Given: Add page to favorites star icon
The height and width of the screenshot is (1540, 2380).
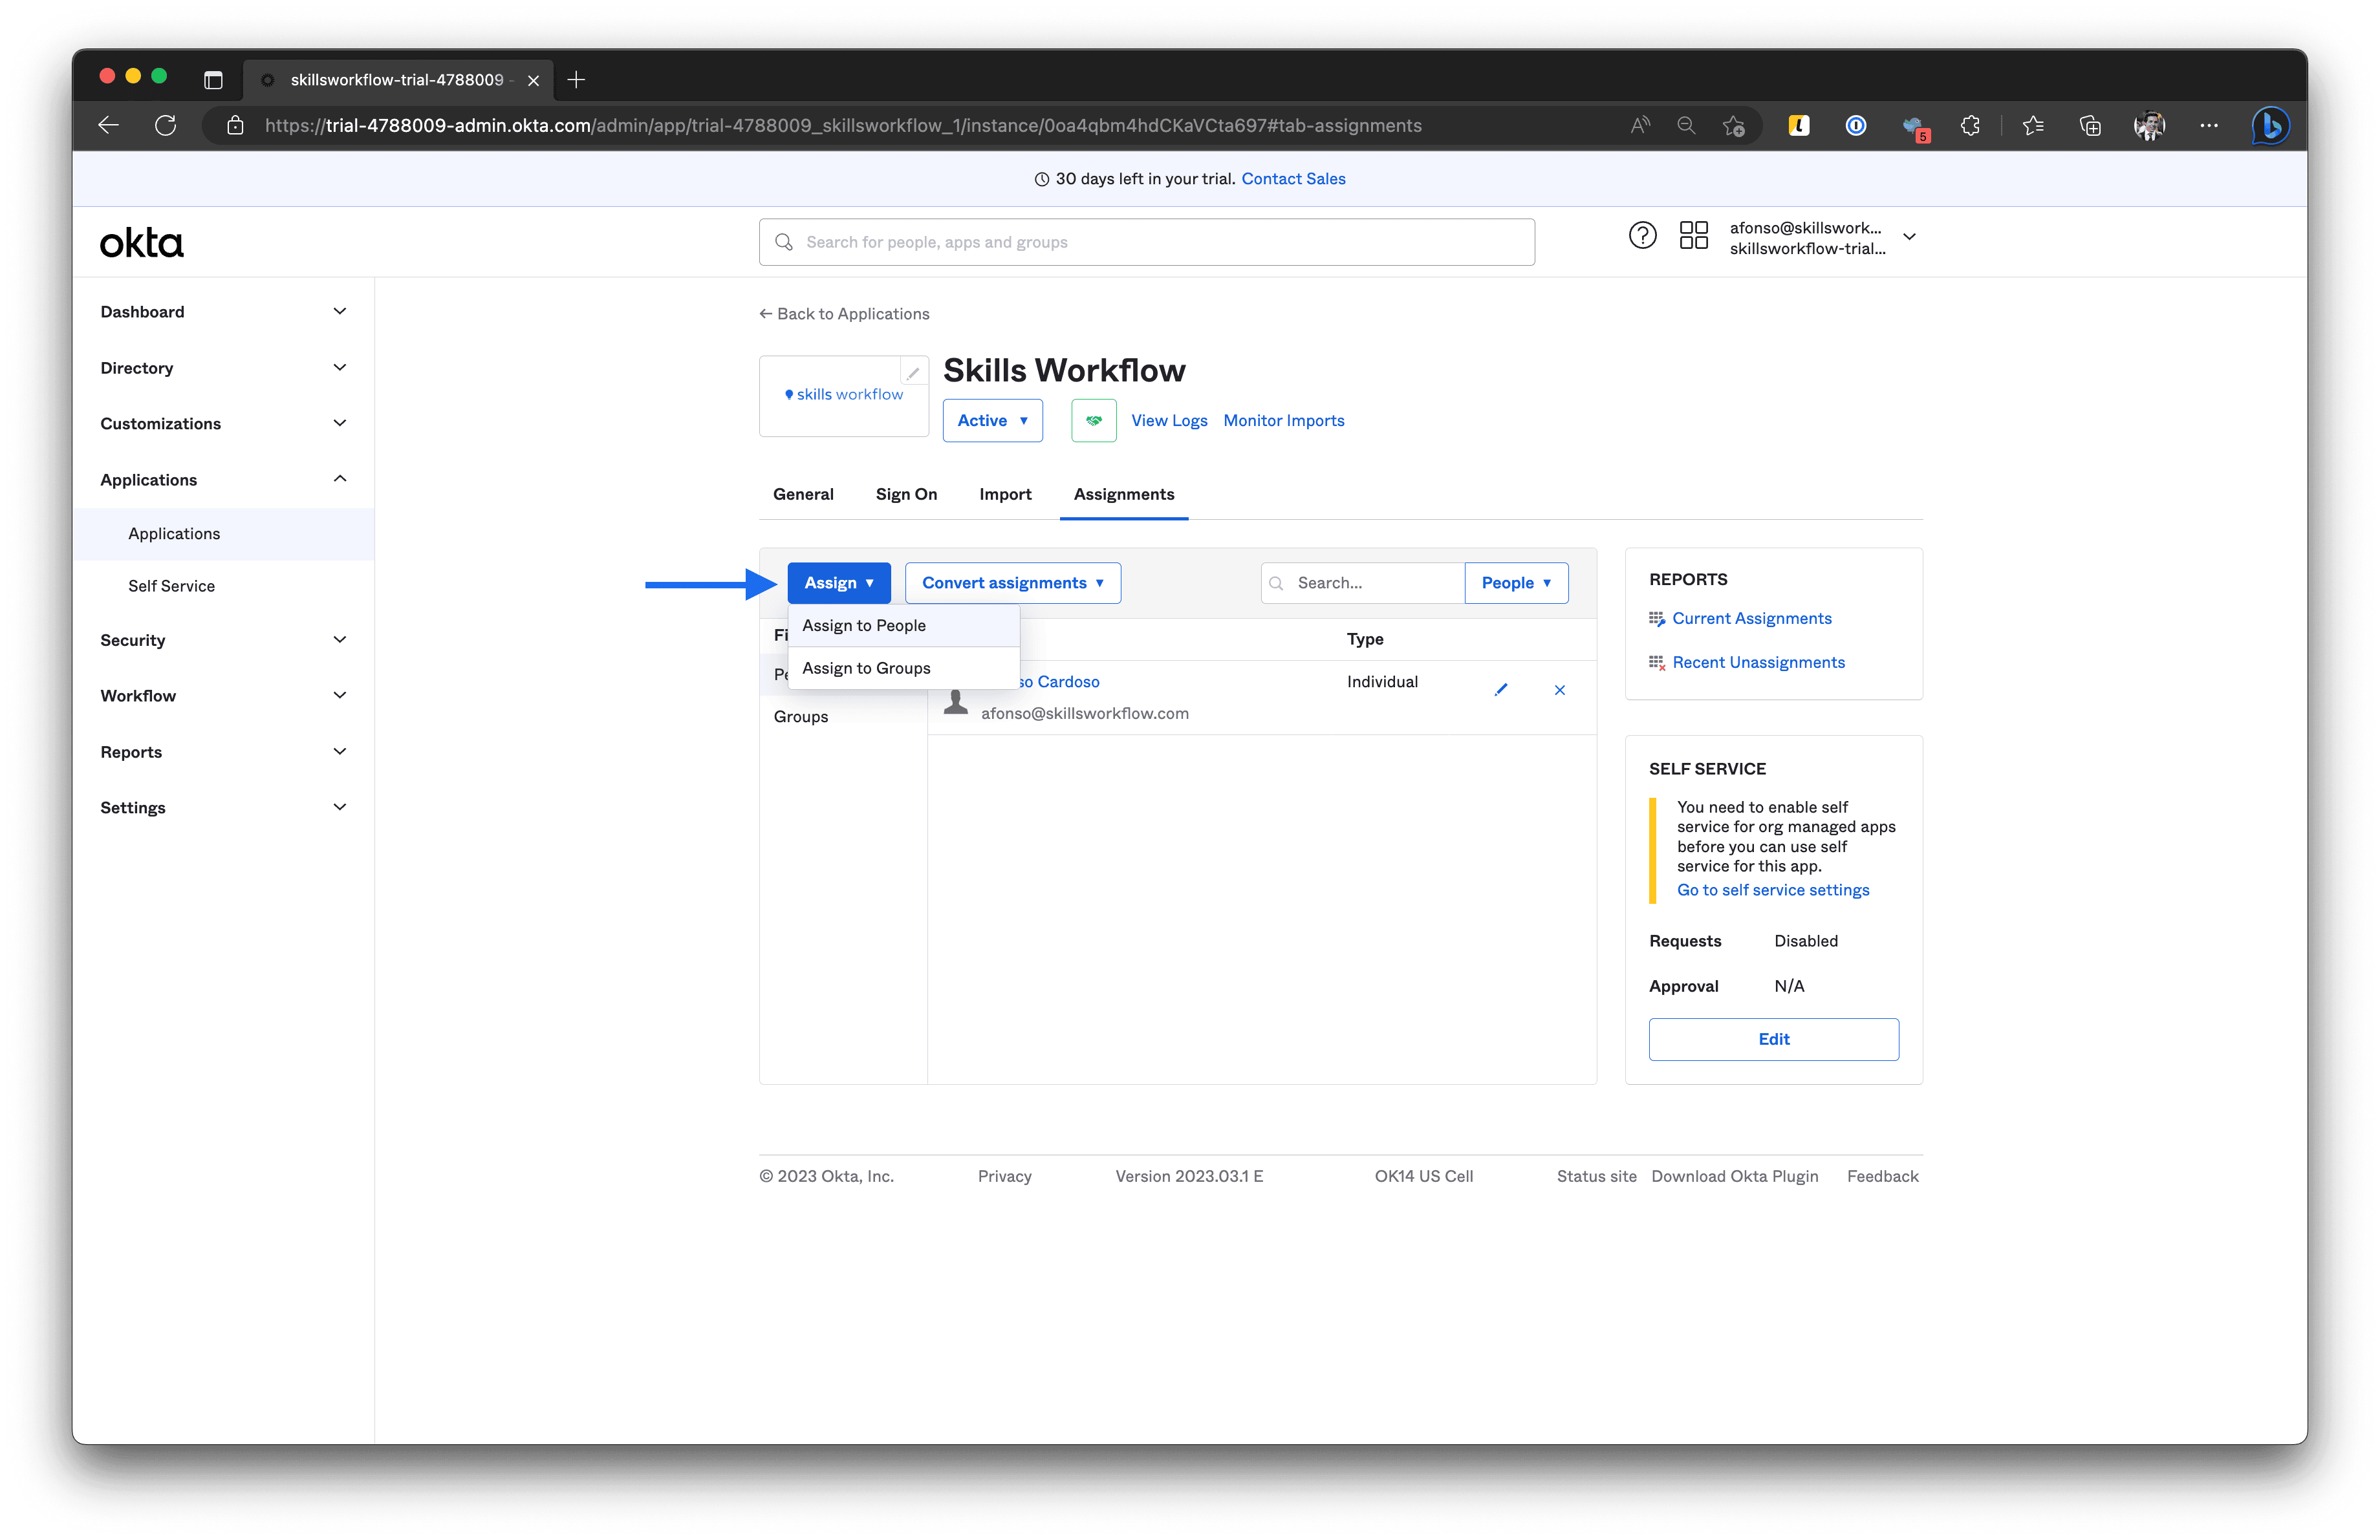Looking at the screenshot, I should [1734, 125].
